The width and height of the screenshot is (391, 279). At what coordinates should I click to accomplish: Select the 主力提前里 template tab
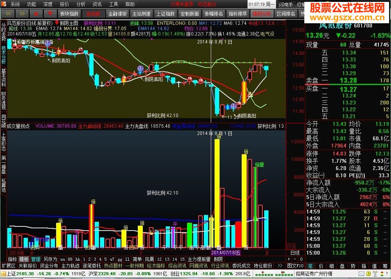point(199,259)
